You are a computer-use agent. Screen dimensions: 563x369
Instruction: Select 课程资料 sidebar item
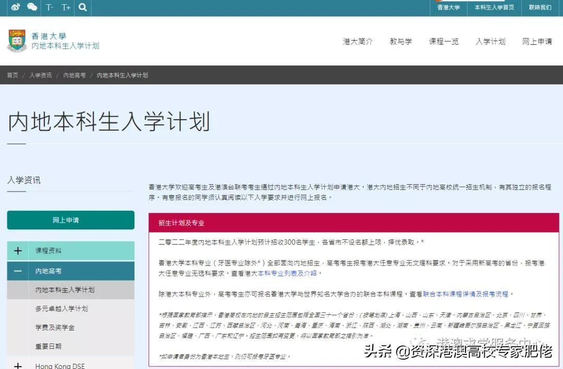71,251
